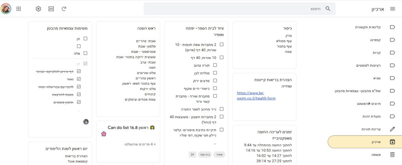Check the תורה צהוב checkbox

pos(215,65)
